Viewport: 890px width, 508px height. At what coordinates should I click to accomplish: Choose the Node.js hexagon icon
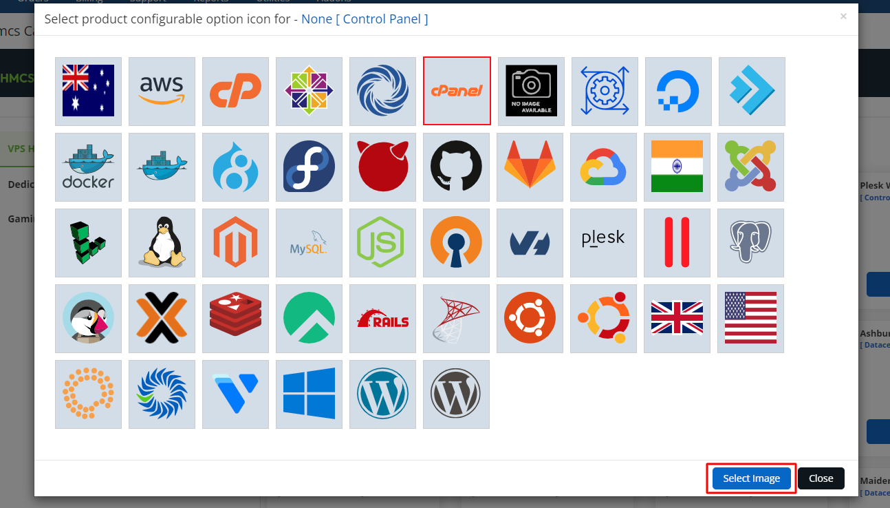click(x=382, y=242)
